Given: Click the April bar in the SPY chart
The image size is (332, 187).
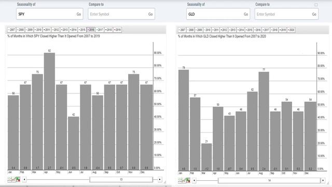Looking at the screenshot, I should tap(49, 111).
